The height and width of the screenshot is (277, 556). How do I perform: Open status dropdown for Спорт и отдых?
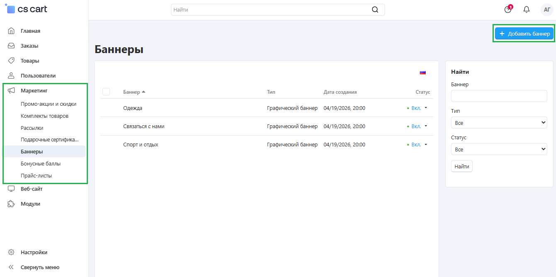(418, 145)
